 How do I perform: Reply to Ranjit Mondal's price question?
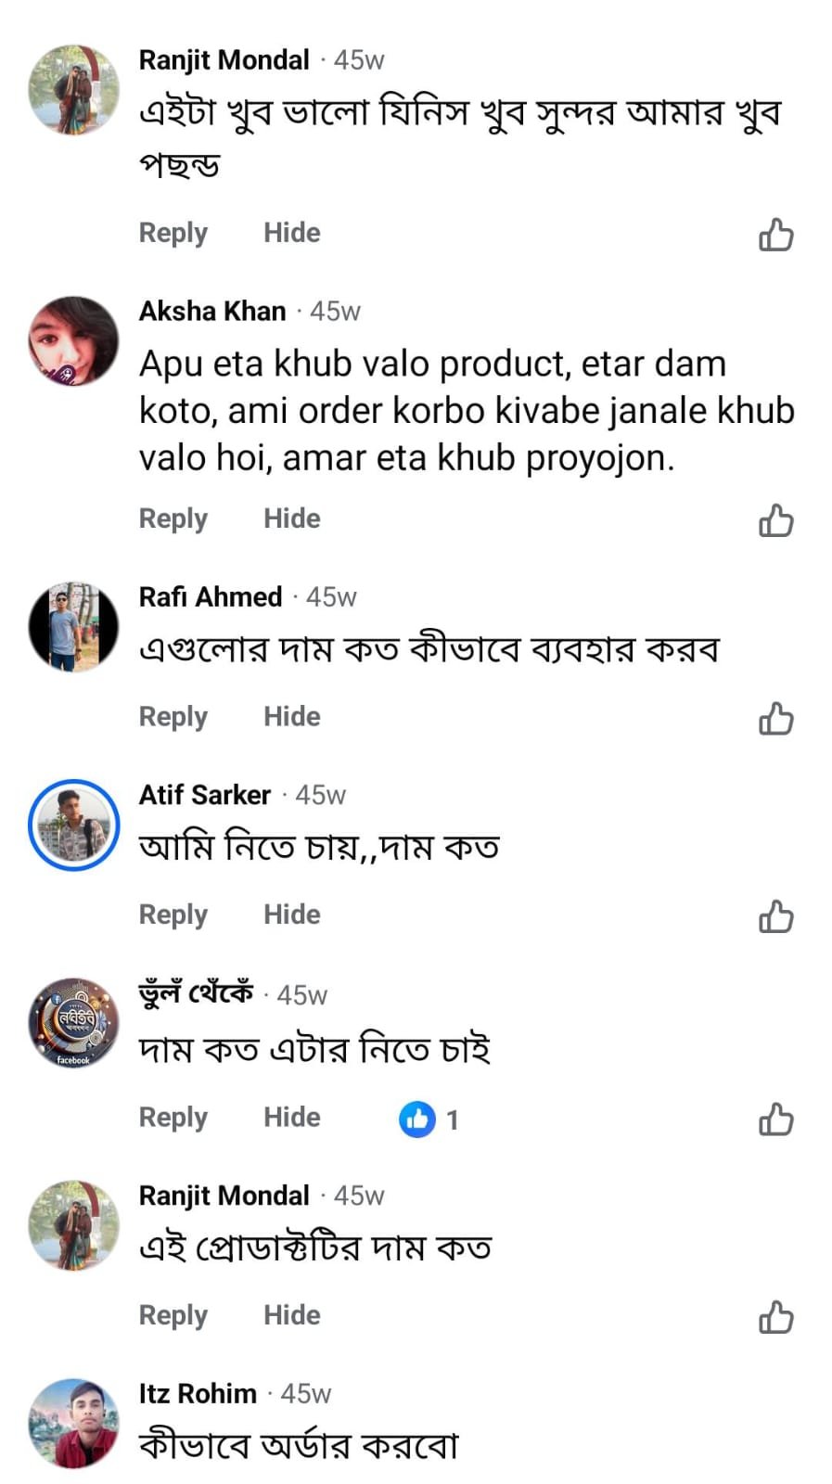(x=173, y=1315)
